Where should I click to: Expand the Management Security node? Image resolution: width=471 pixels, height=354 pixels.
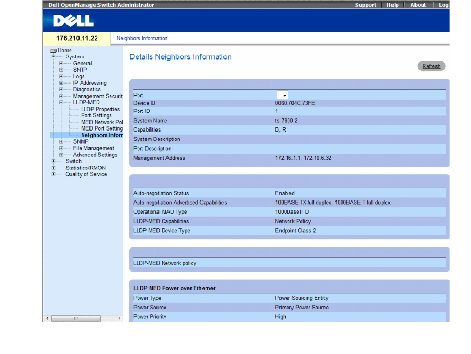coord(61,96)
